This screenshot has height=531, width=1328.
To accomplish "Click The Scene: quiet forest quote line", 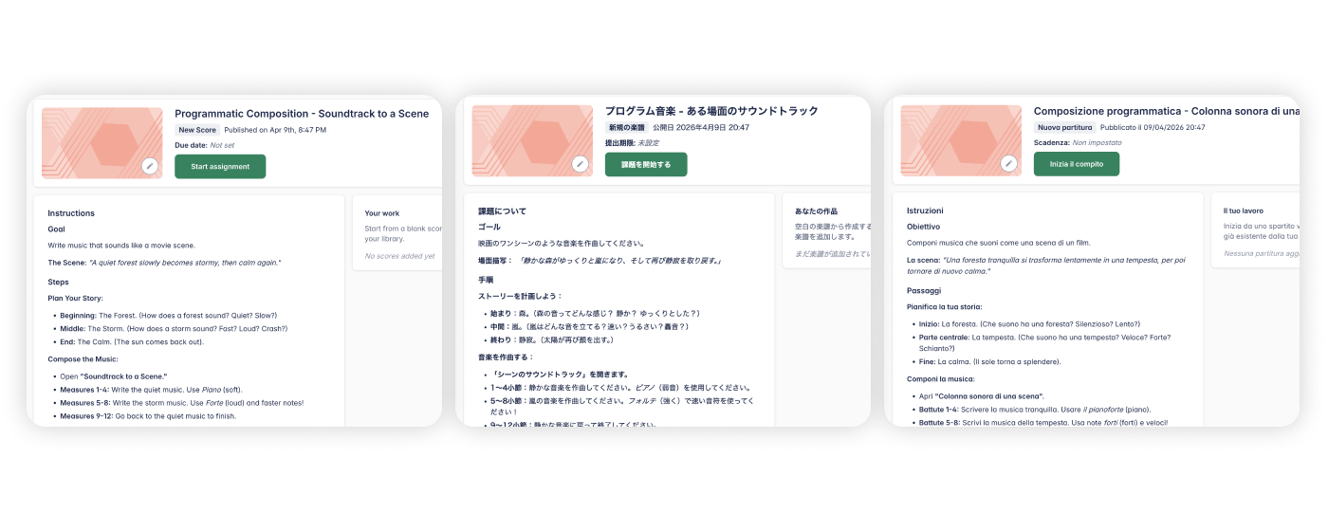I will [164, 262].
